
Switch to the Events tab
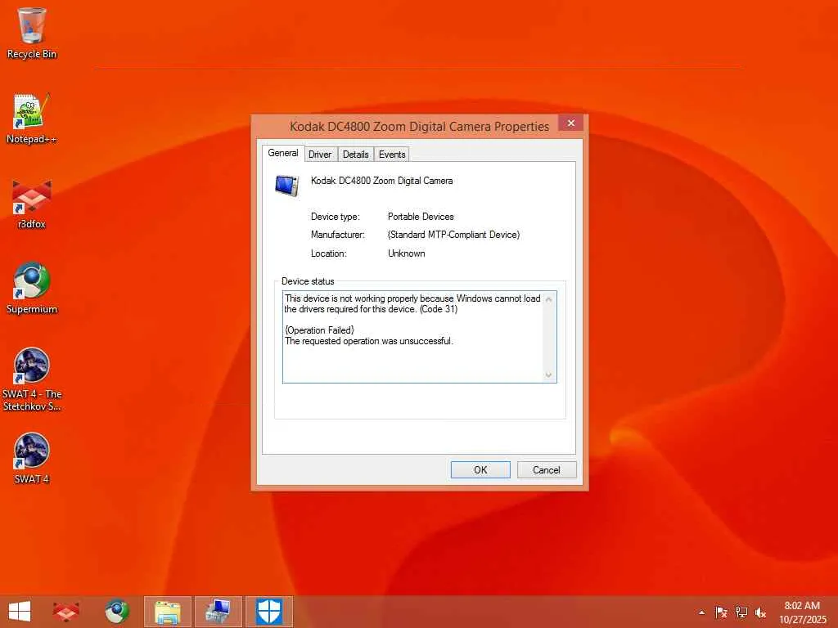tap(392, 155)
